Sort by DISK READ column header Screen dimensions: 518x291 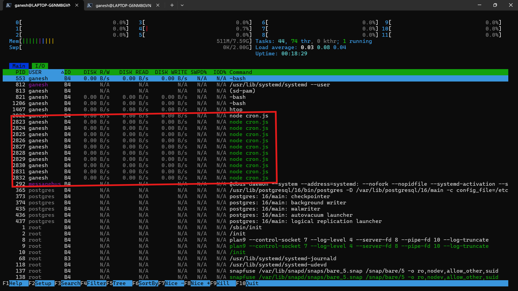[134, 72]
